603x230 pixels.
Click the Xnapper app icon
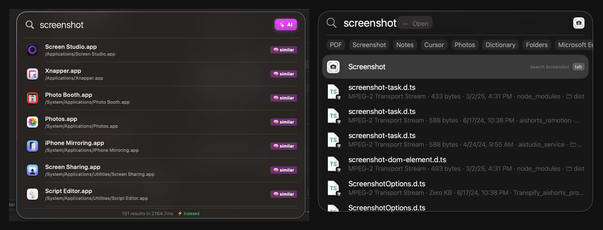click(32, 74)
